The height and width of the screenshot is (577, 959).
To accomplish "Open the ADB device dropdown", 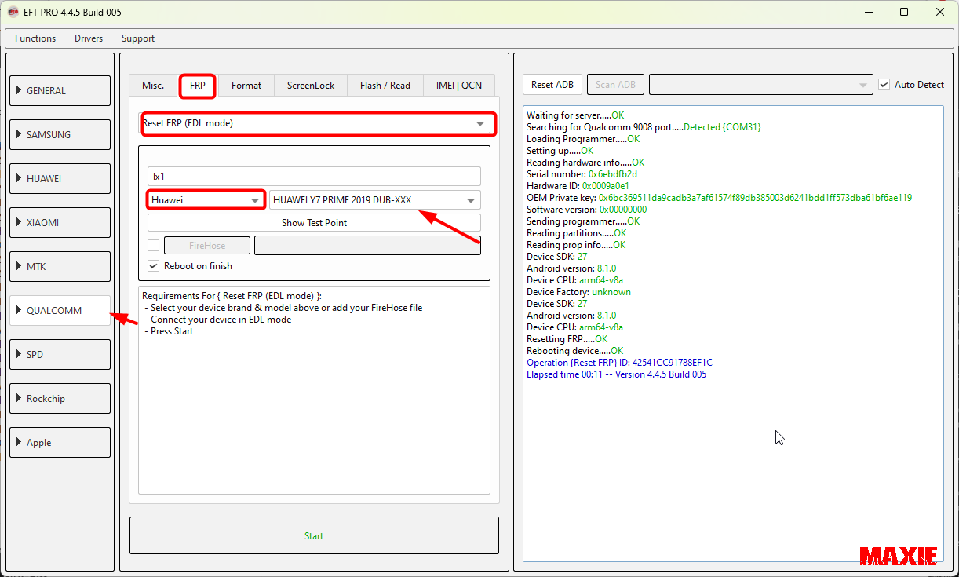I will click(x=760, y=85).
